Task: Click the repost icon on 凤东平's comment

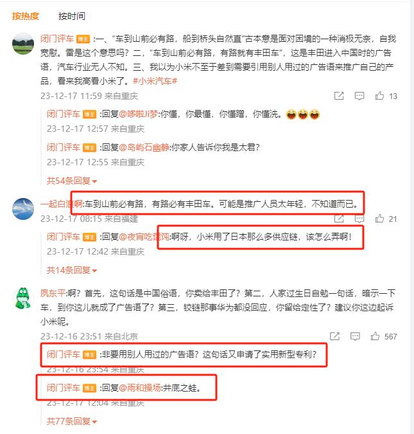Action: click(x=334, y=336)
